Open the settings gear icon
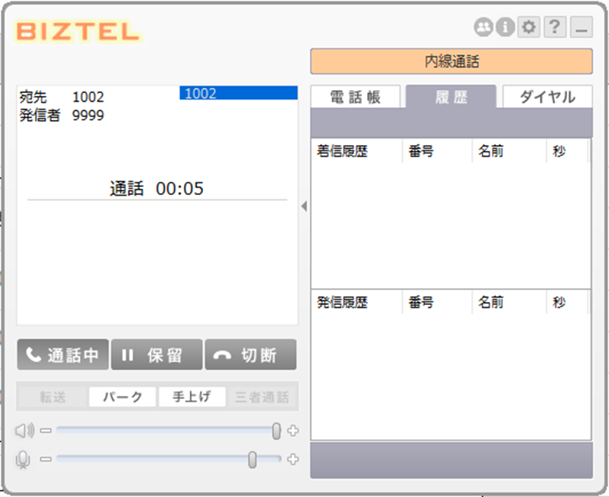609x497 pixels. coord(528,27)
